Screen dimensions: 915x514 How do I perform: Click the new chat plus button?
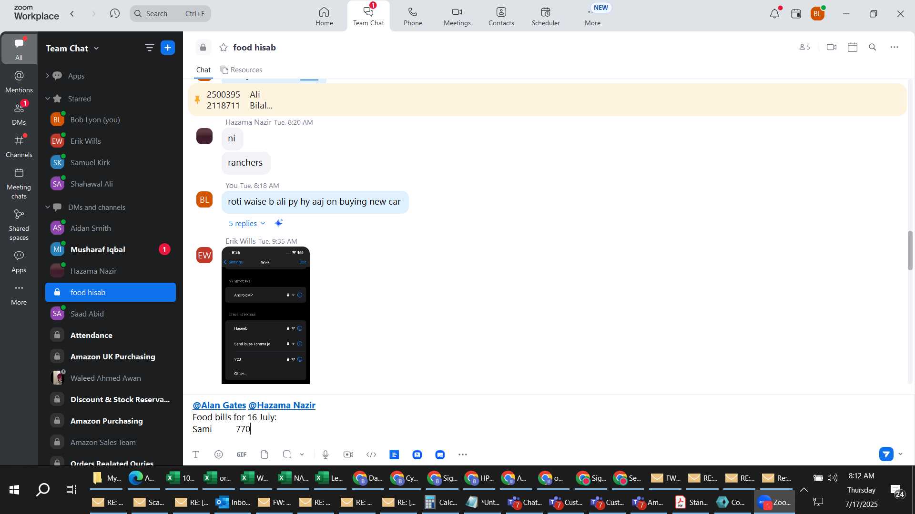point(168,48)
